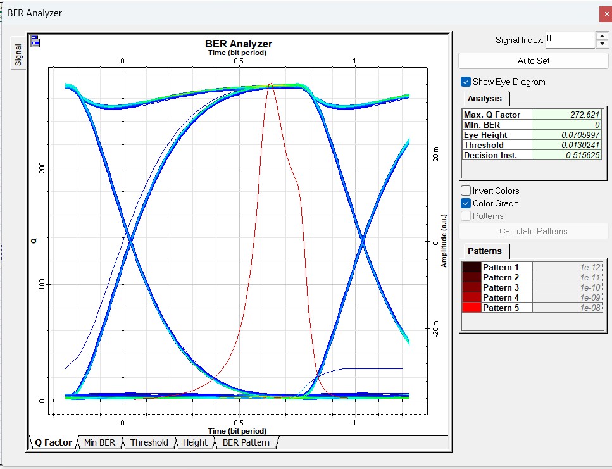Viewport: 612px width, 469px height.
Task: Click the Pattern 3 value 1e-10
Action: [568, 287]
